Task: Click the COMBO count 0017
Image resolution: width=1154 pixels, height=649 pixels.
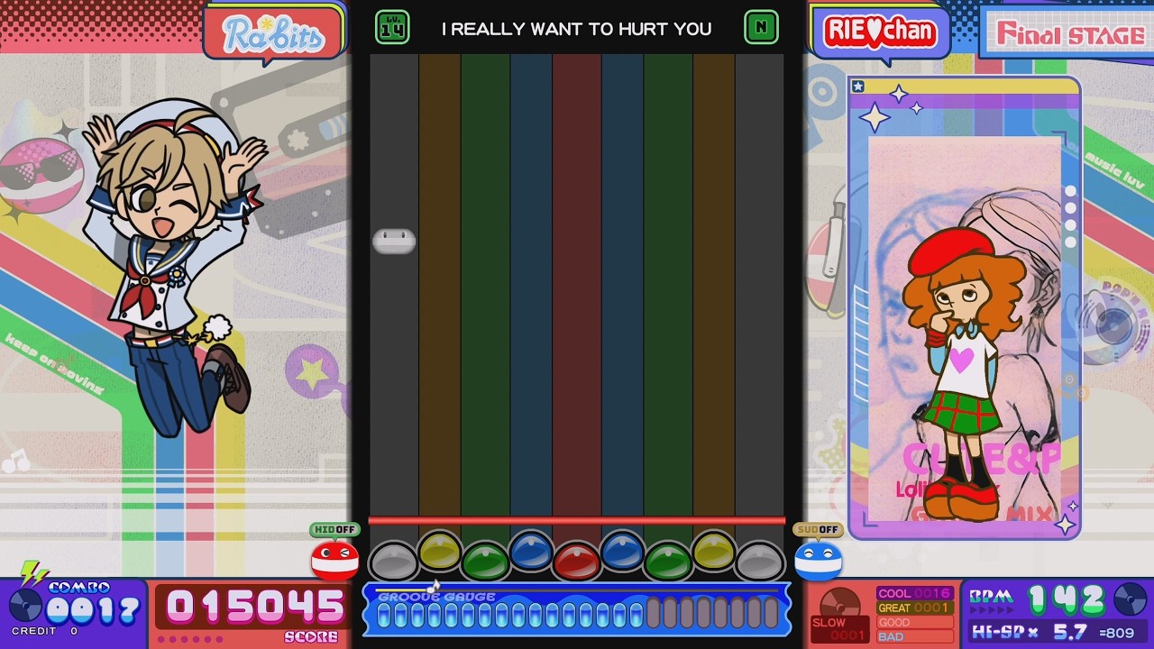Action: (94, 610)
